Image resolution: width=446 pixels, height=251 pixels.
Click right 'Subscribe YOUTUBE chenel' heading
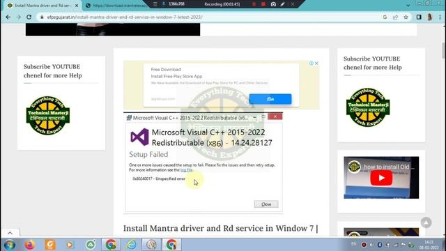point(373,63)
